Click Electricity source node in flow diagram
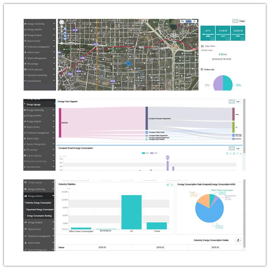Viewport: 269px width, 269px height. pyautogui.click(x=60, y=123)
